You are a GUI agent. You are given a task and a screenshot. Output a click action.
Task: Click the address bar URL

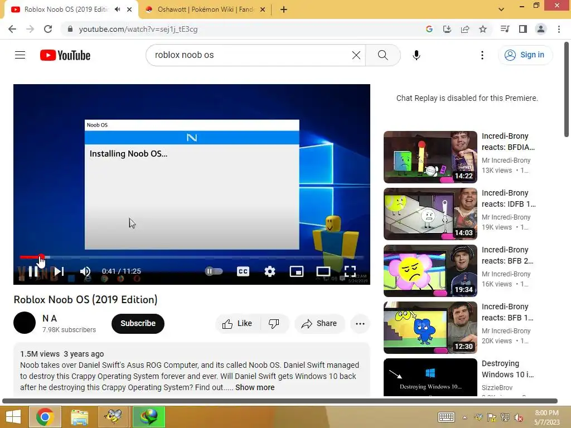point(138,29)
